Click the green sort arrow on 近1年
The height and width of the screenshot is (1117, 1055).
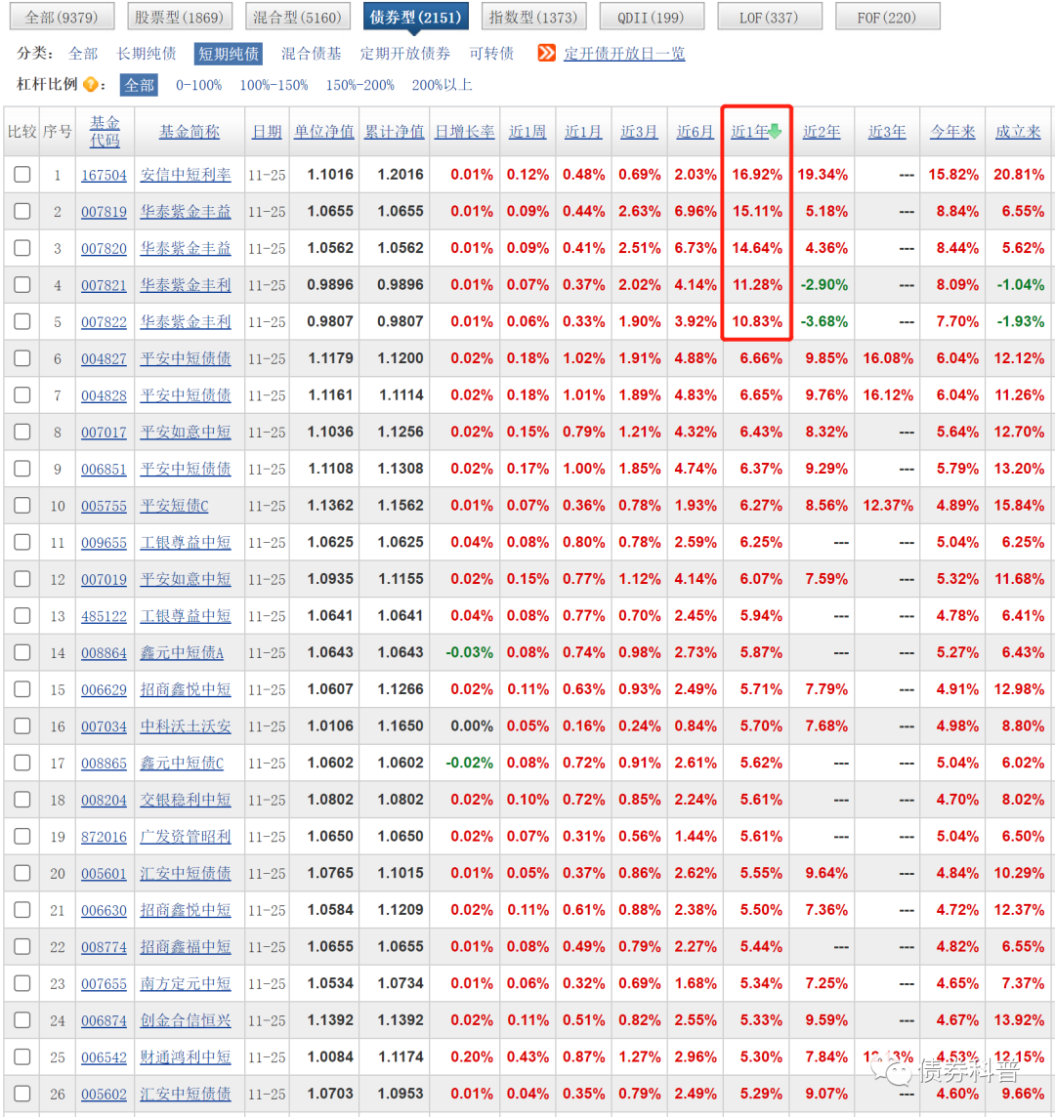(x=776, y=132)
